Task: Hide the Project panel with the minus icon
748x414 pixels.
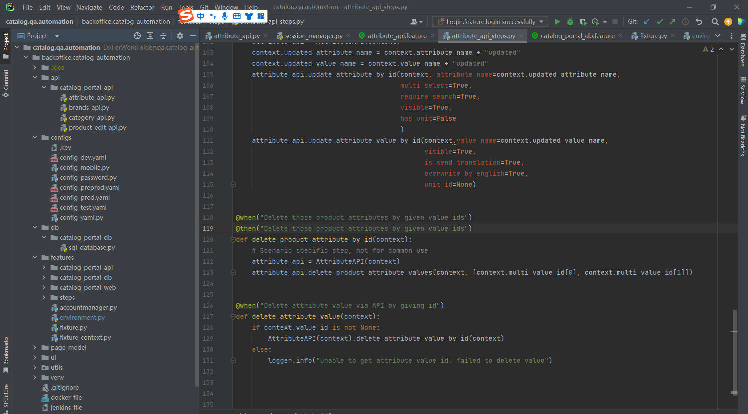Action: click(193, 36)
